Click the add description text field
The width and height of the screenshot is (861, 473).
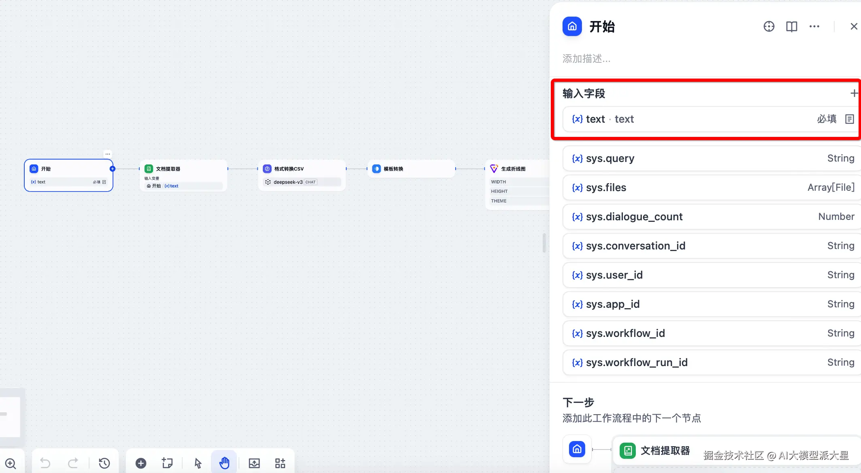click(586, 59)
